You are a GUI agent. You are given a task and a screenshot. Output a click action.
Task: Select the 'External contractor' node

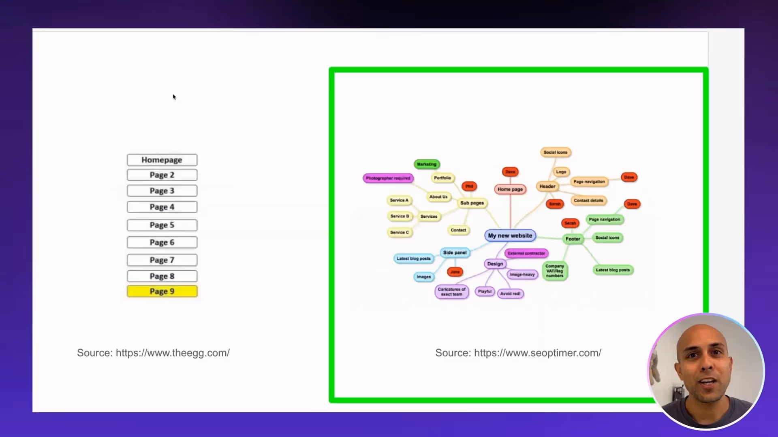[x=526, y=253]
